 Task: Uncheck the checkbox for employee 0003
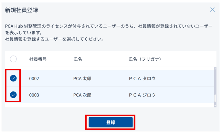(x=13, y=95)
